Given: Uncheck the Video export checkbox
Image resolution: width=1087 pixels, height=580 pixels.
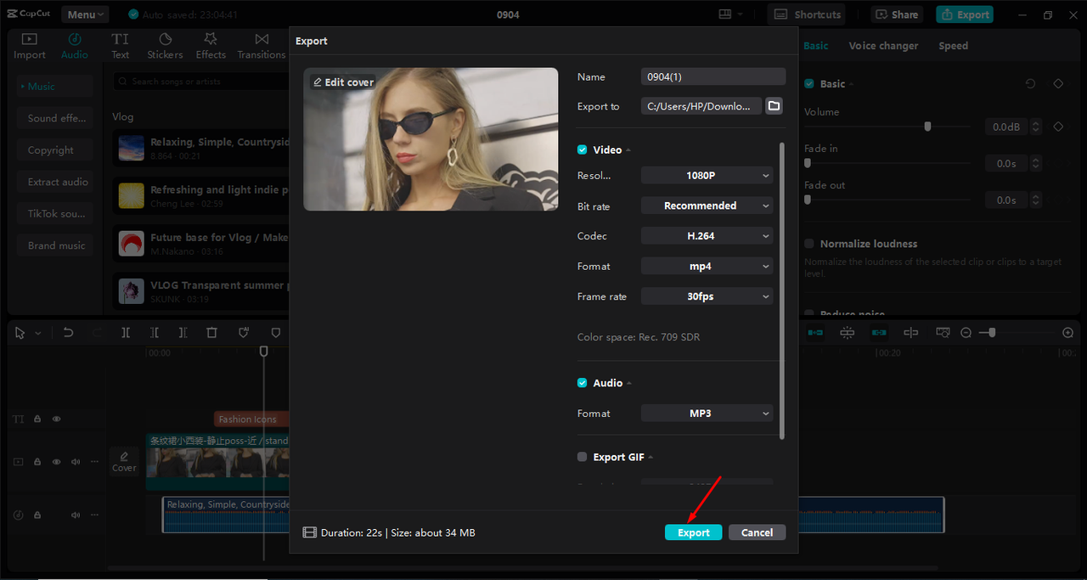Looking at the screenshot, I should [x=582, y=149].
